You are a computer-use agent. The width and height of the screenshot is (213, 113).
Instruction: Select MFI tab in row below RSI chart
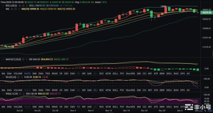(150, 107)
